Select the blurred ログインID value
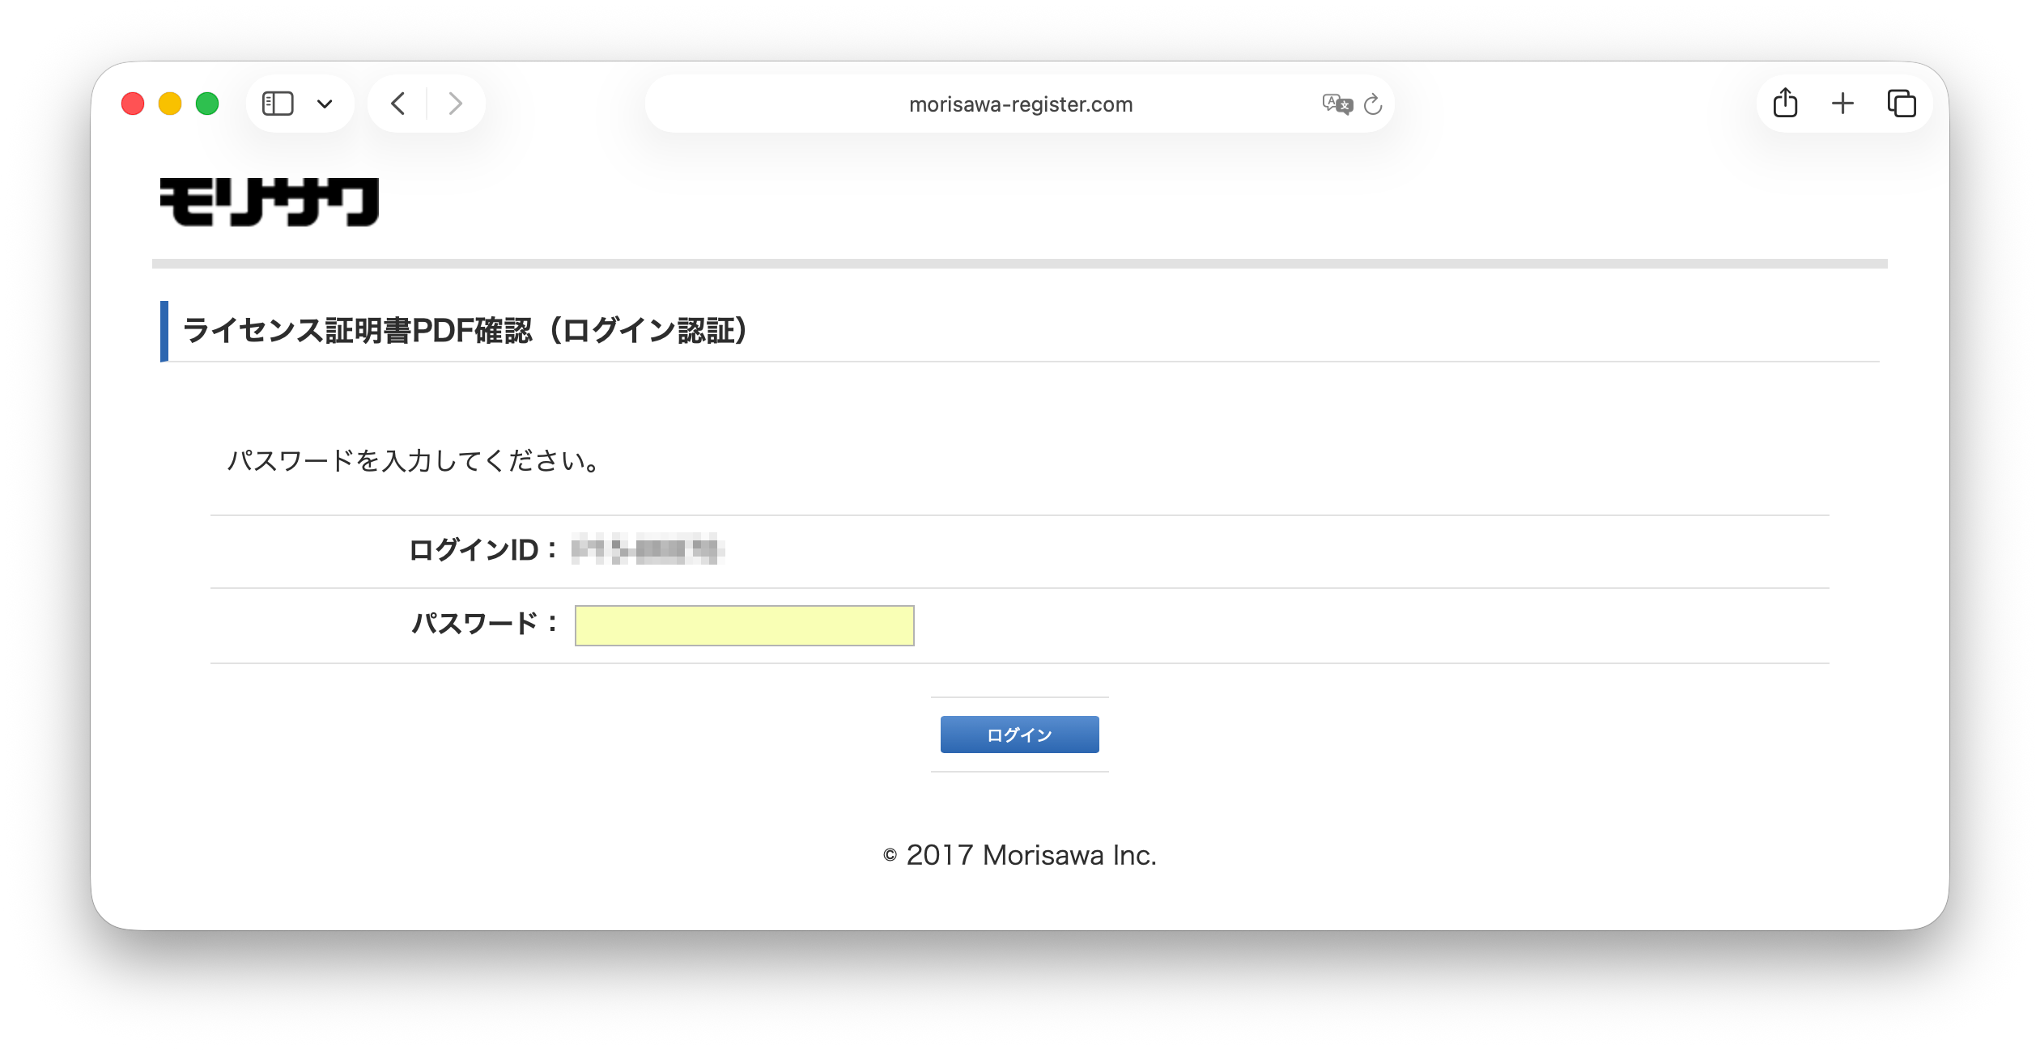 coord(648,551)
